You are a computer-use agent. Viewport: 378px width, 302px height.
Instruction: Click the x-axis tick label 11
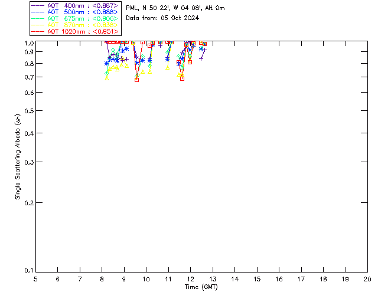click(x=168, y=279)
